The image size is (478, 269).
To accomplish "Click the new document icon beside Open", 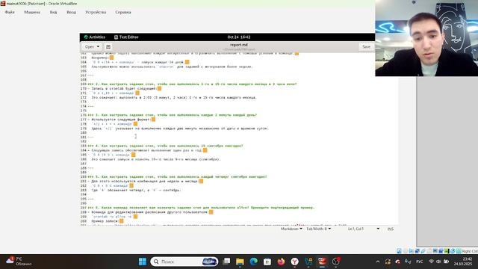I will (x=108, y=46).
